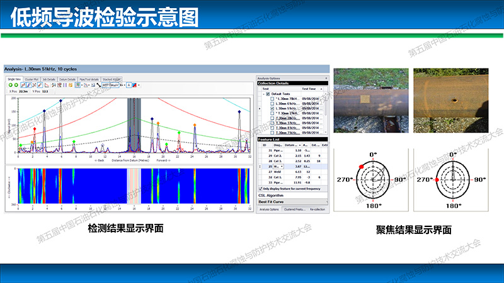Toggle the Default Tests checkbox
Screen dimensions: 504x283
tap(268, 94)
